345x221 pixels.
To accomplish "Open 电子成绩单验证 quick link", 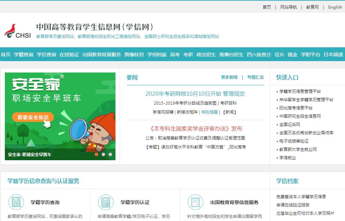I will (x=294, y=141).
